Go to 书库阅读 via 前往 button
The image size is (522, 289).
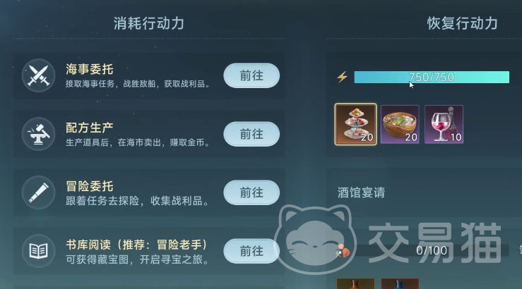(x=251, y=251)
